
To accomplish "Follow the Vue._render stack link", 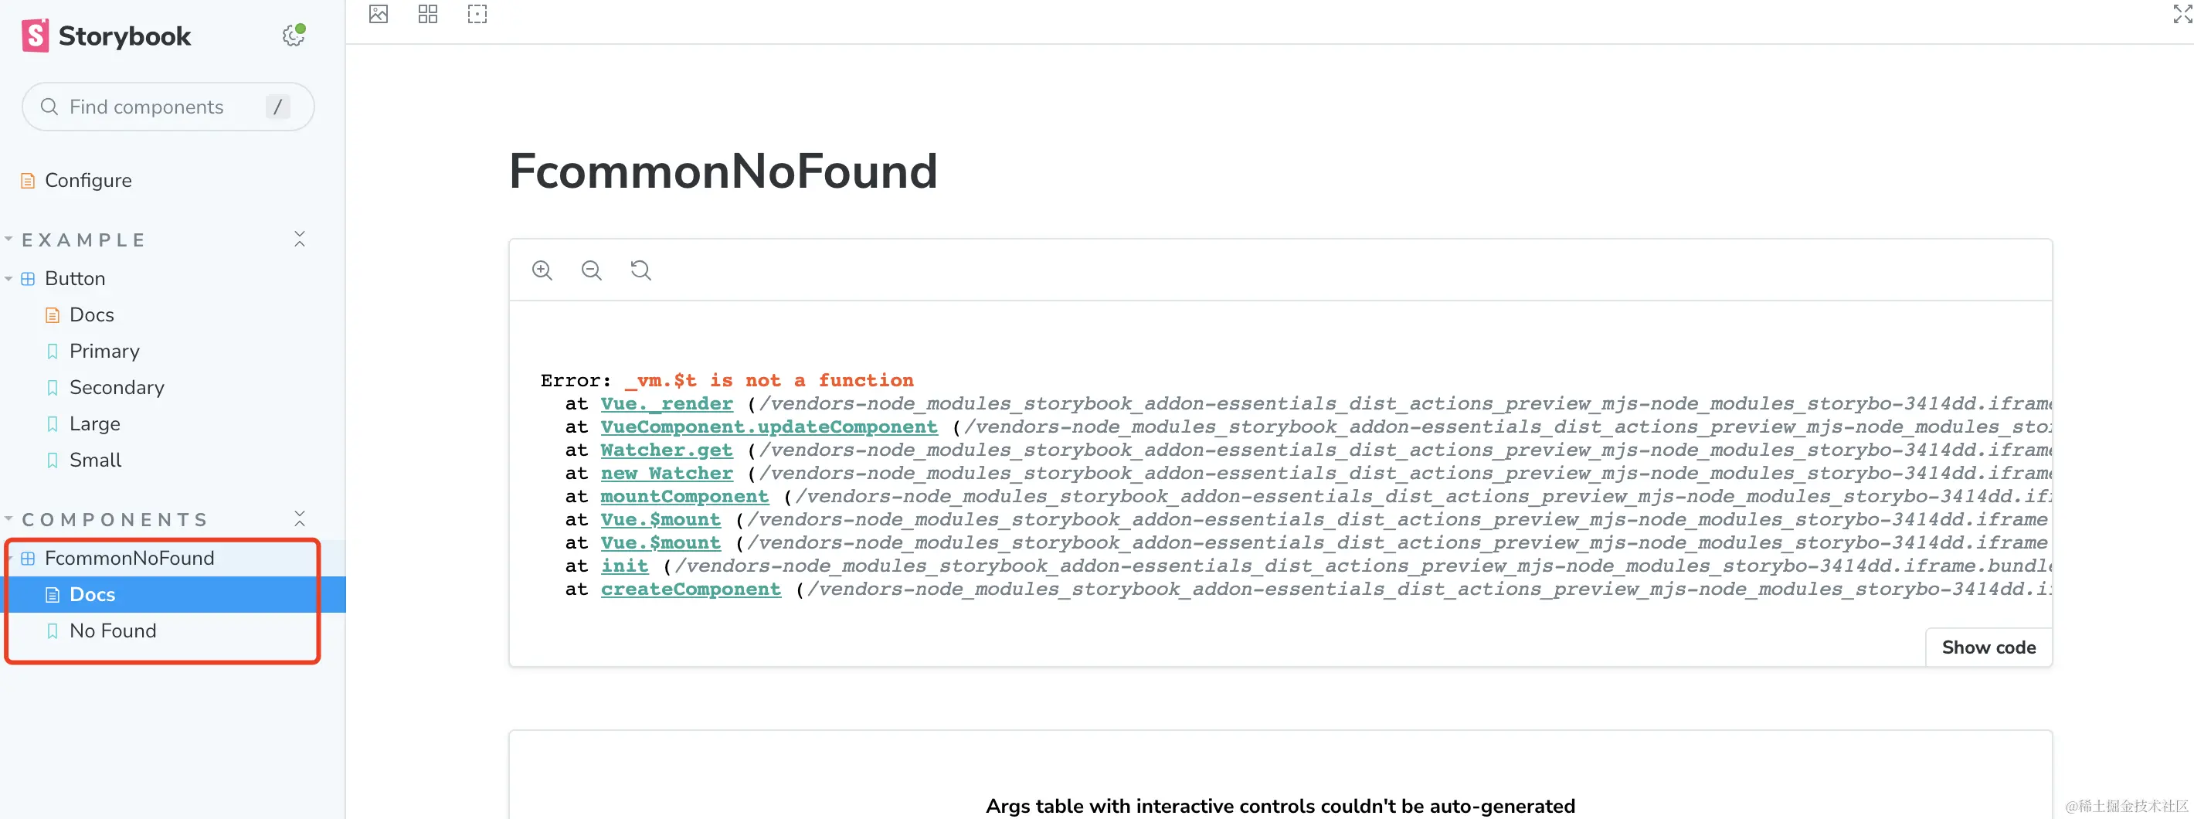I will (667, 404).
